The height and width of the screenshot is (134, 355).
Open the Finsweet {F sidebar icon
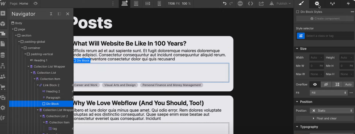pos(3,118)
